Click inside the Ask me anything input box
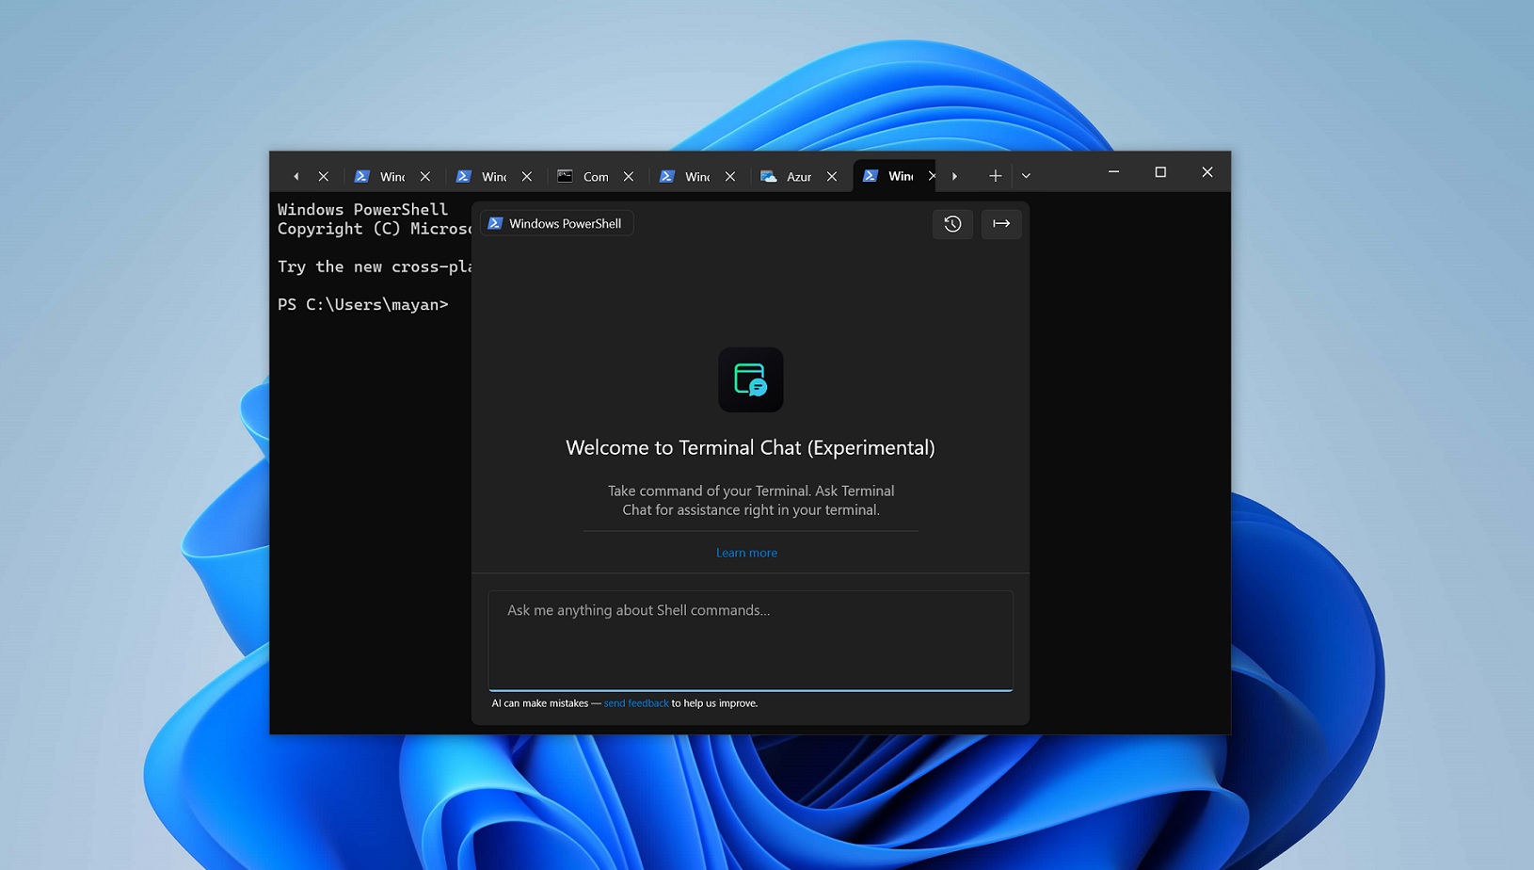 [x=750, y=640]
